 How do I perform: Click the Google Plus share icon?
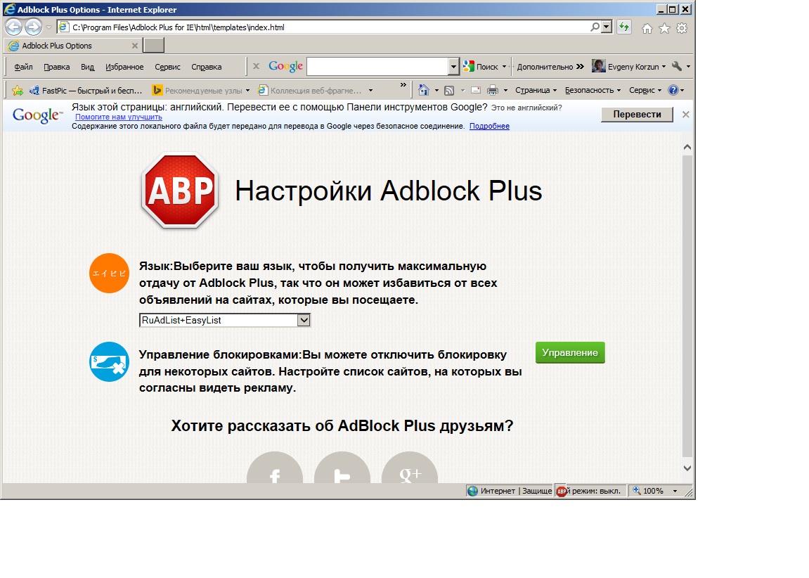(410, 473)
